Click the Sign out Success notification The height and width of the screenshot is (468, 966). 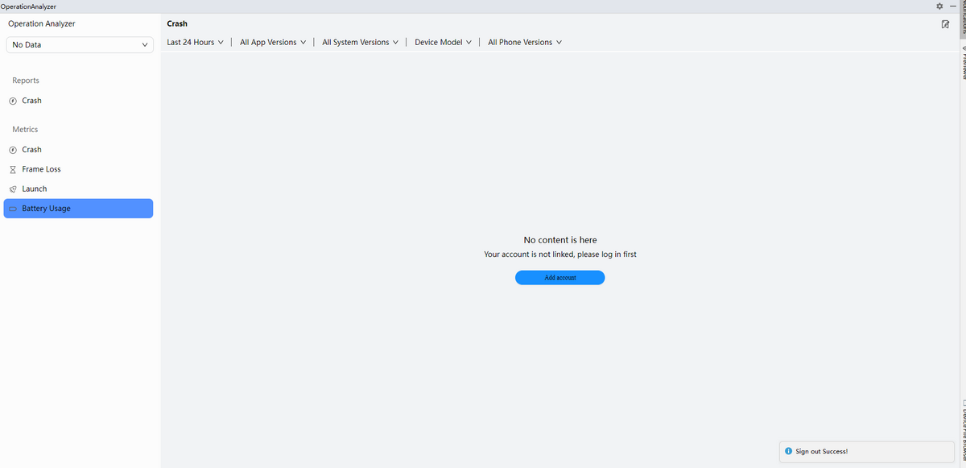coord(866,451)
